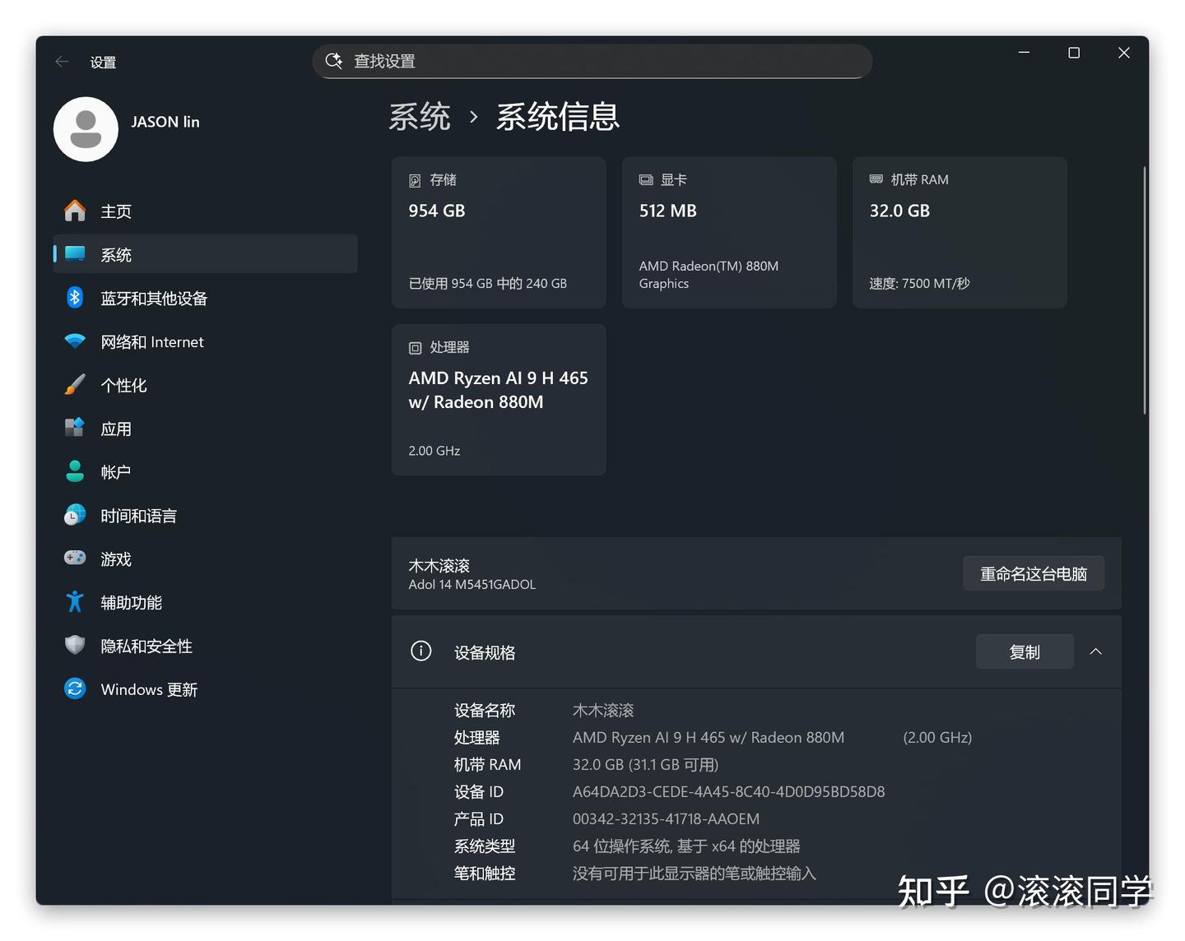The height and width of the screenshot is (941, 1185).
Task: Click the gamepad icon for 游戏
Action: [75, 559]
